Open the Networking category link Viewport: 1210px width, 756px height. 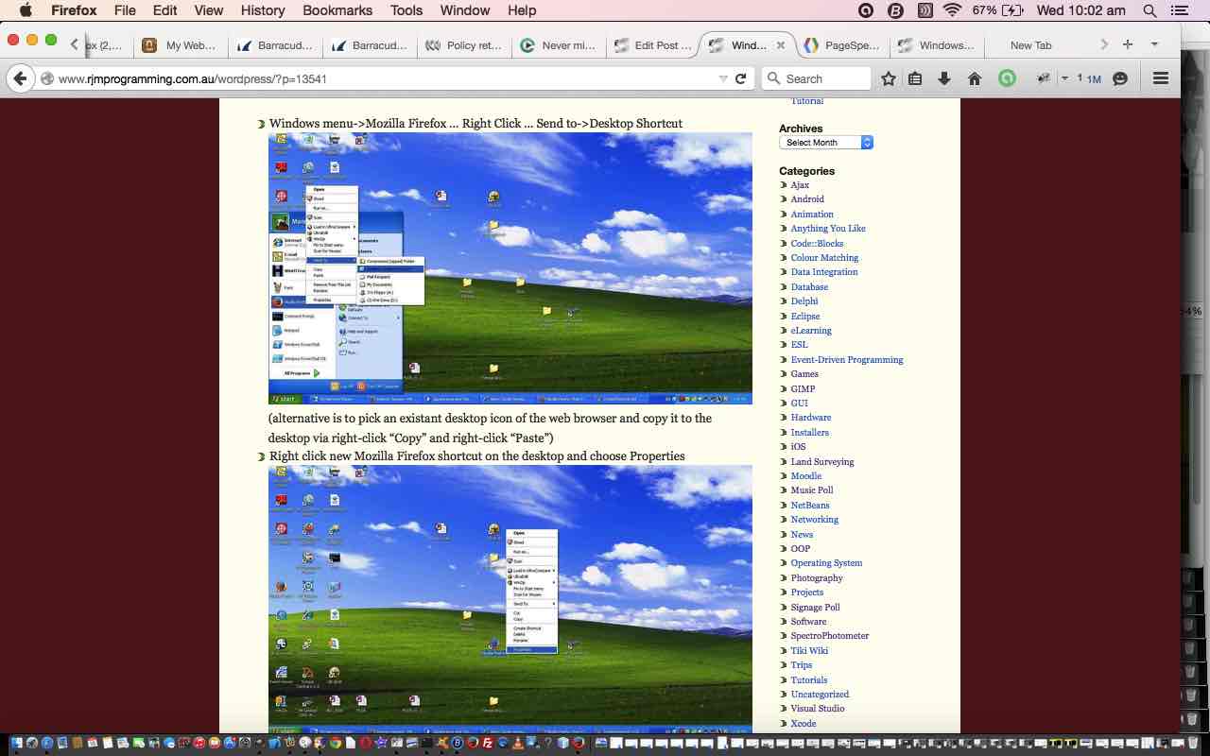(814, 520)
